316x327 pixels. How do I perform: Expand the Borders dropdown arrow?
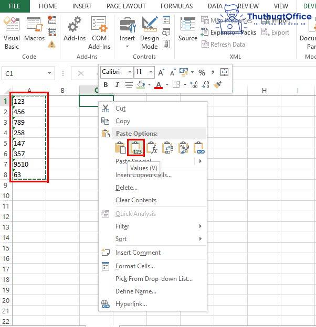(185, 85)
